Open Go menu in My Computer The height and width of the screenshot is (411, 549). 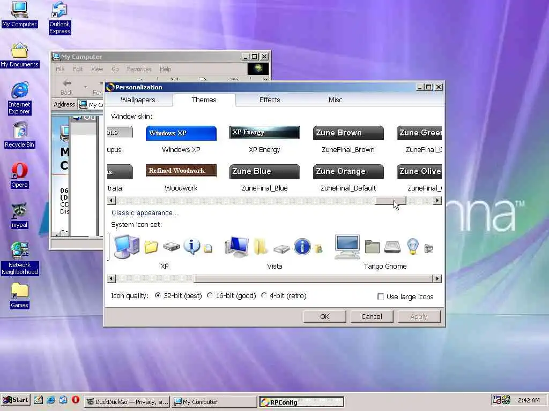click(x=115, y=69)
